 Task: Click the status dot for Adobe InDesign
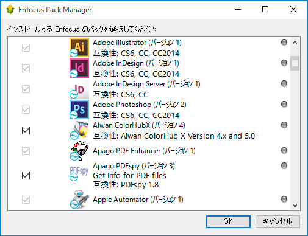click(284, 63)
